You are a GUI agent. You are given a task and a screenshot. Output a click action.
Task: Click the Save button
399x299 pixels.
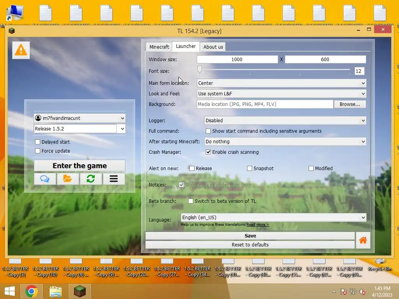pos(250,236)
